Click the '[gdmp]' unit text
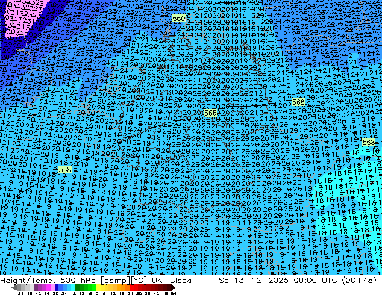 [x=114, y=281]
